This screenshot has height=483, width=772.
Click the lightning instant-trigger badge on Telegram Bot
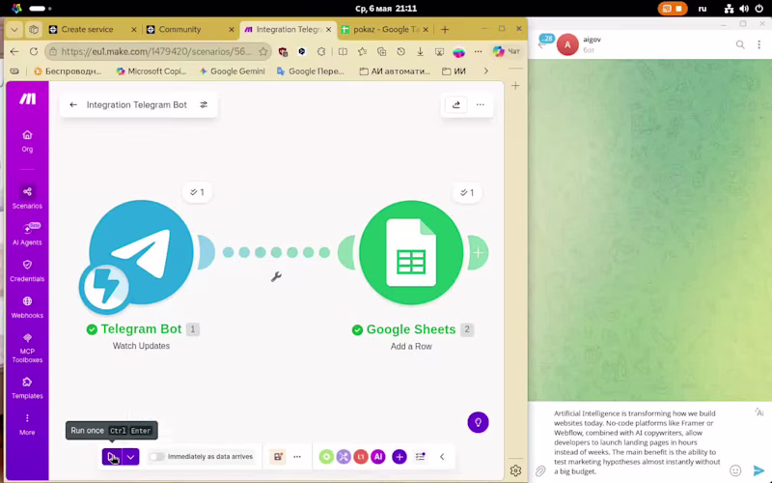pos(104,287)
